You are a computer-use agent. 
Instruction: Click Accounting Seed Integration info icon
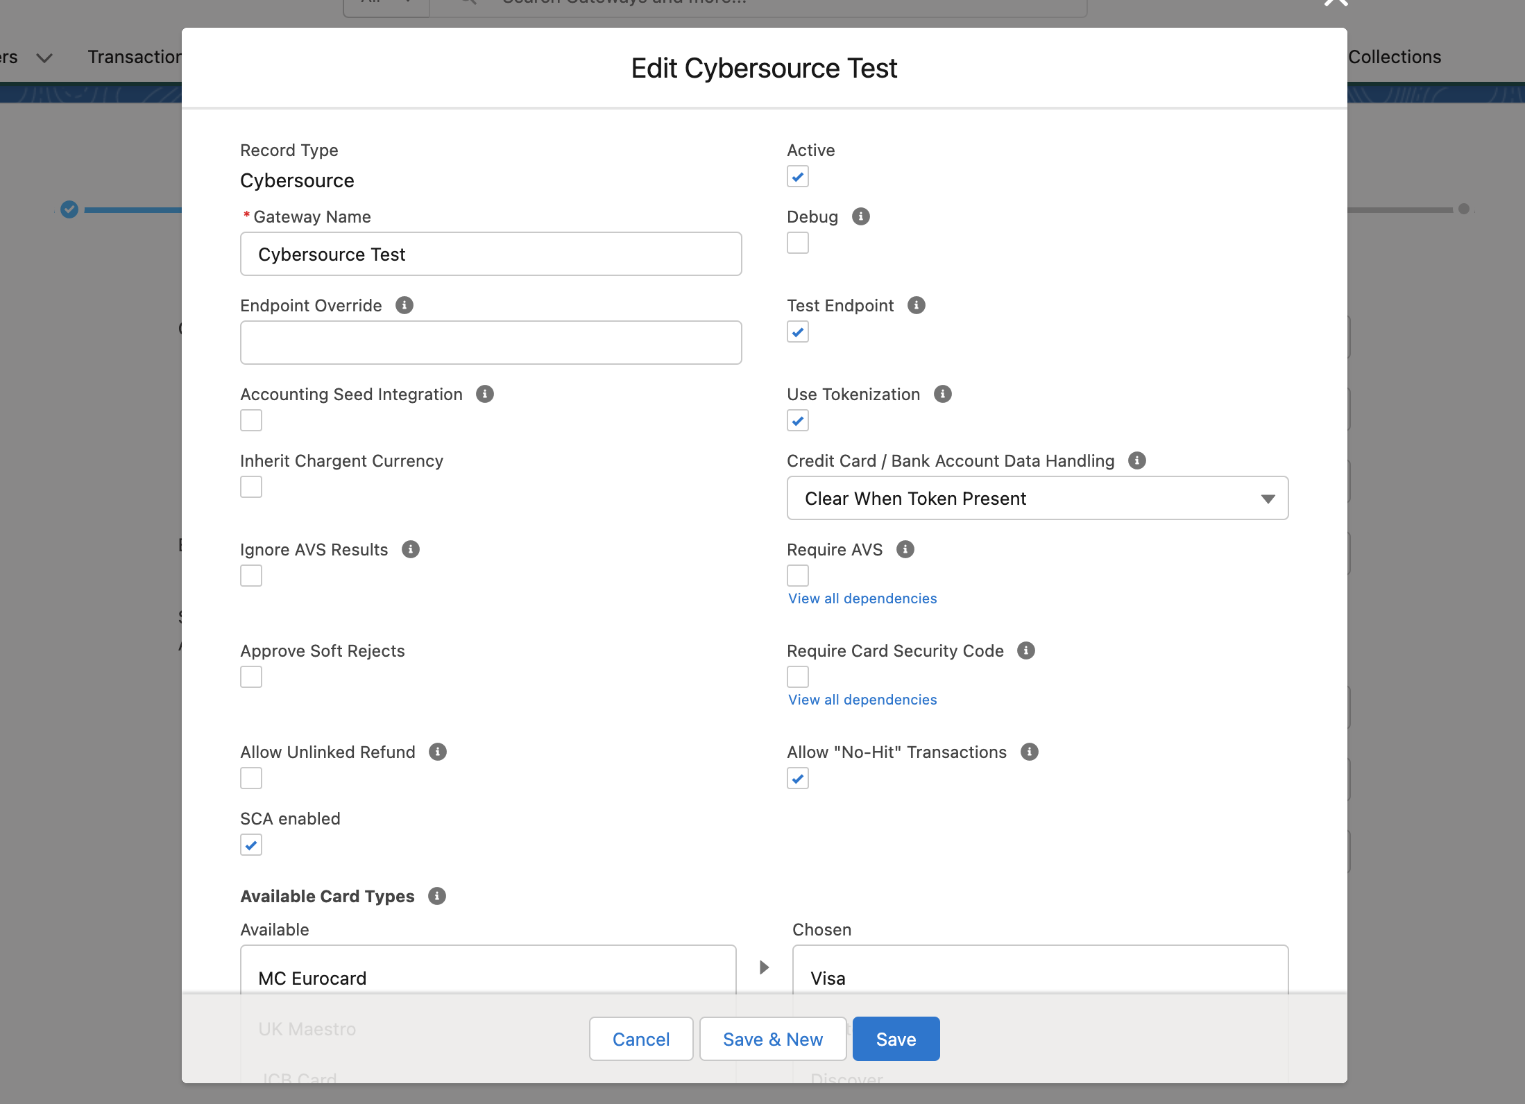click(484, 394)
